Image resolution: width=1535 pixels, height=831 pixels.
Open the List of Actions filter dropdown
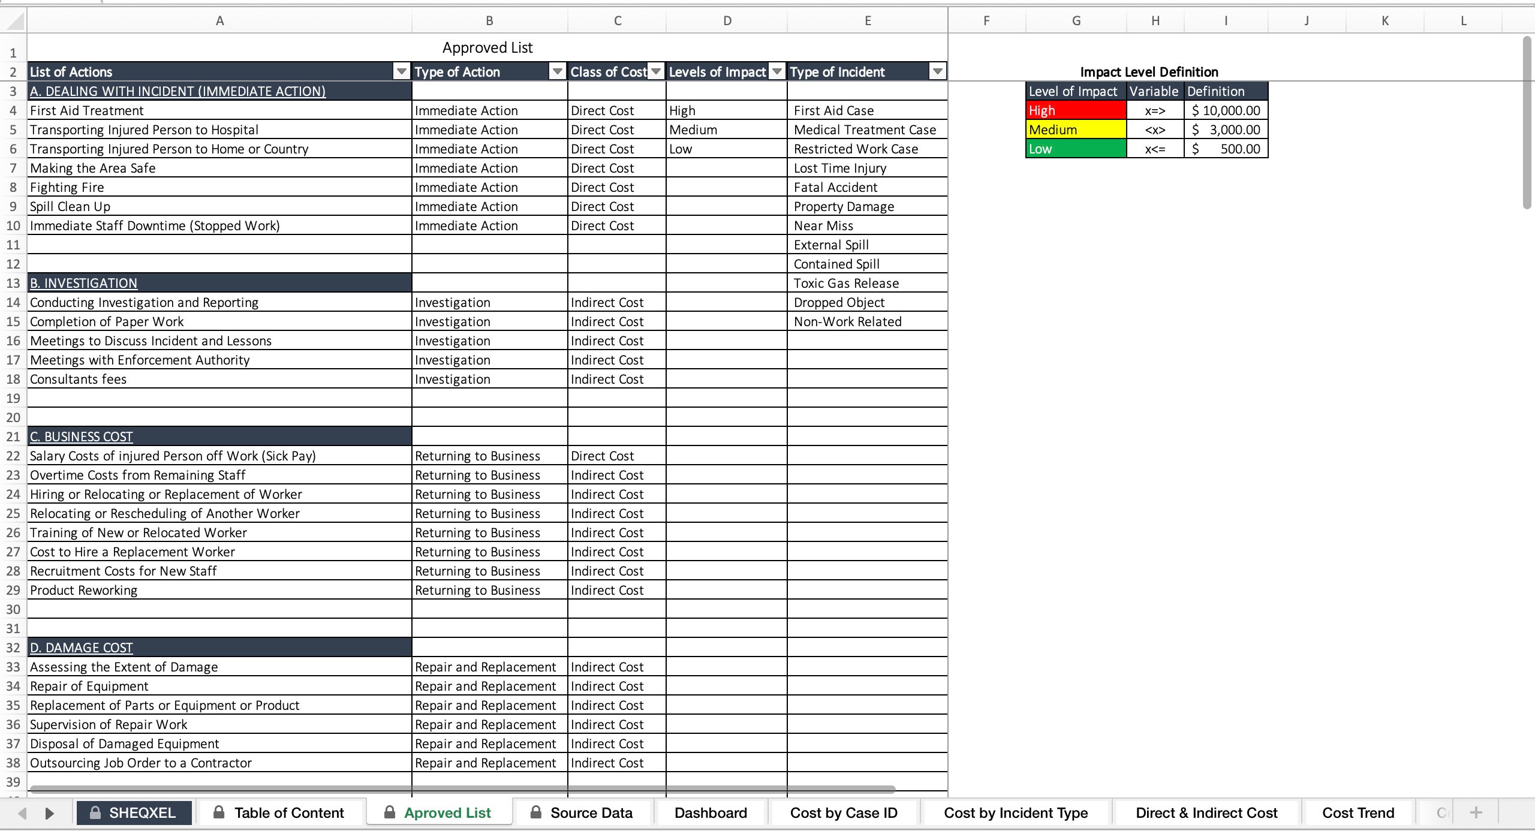click(401, 71)
